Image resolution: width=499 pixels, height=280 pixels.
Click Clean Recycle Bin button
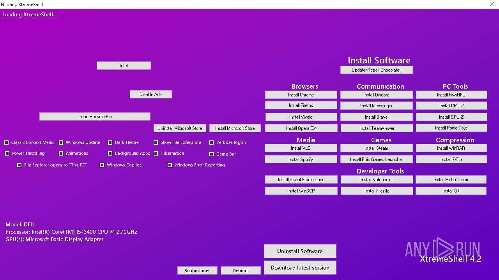[95, 117]
